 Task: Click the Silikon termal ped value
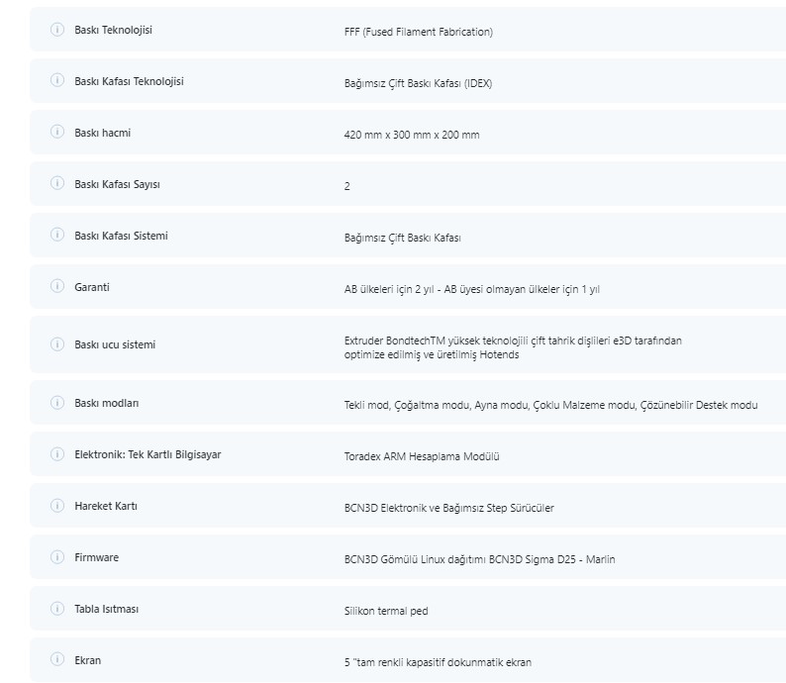[x=386, y=611]
